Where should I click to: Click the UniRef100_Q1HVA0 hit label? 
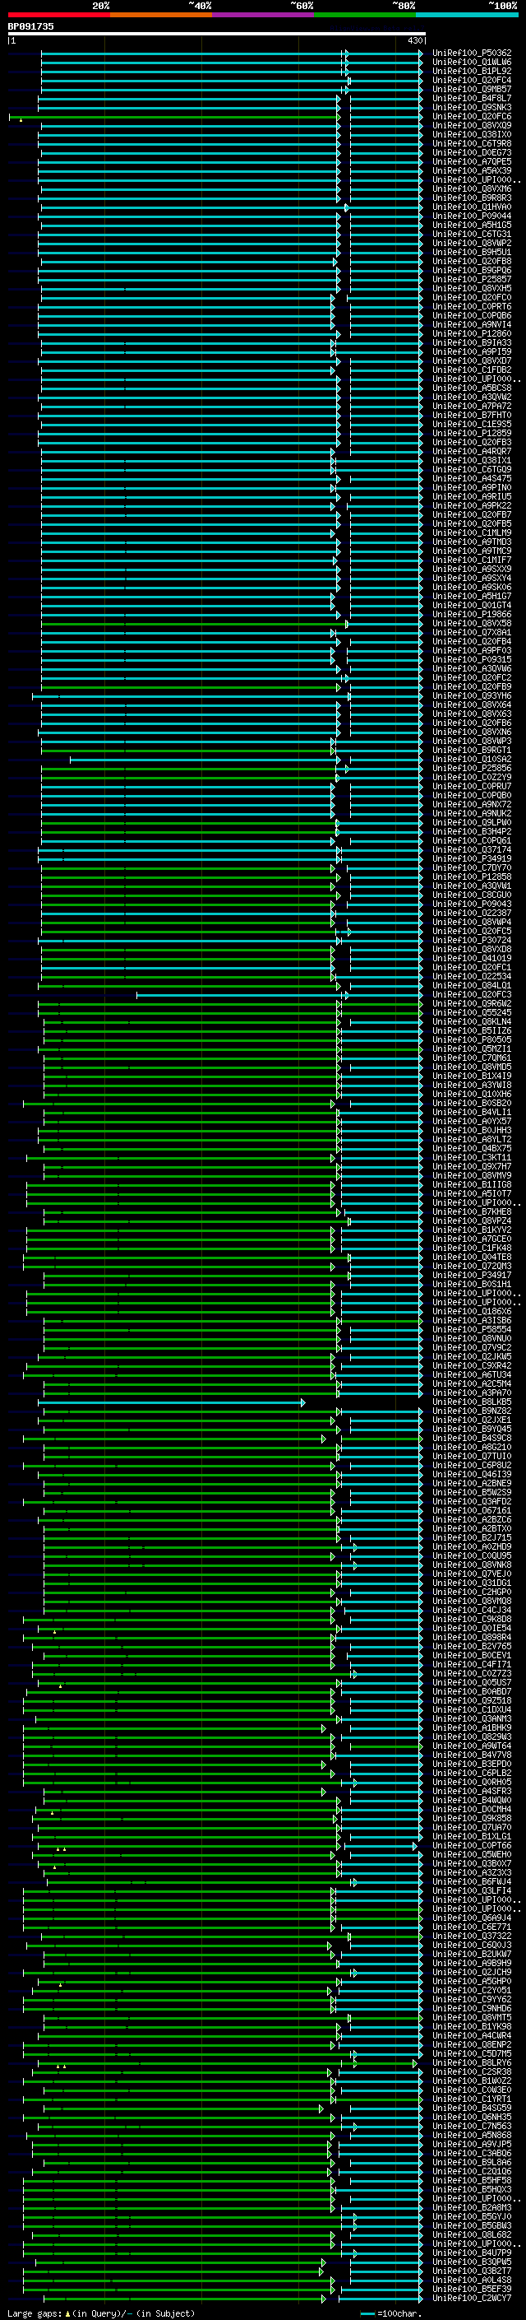coord(471,207)
